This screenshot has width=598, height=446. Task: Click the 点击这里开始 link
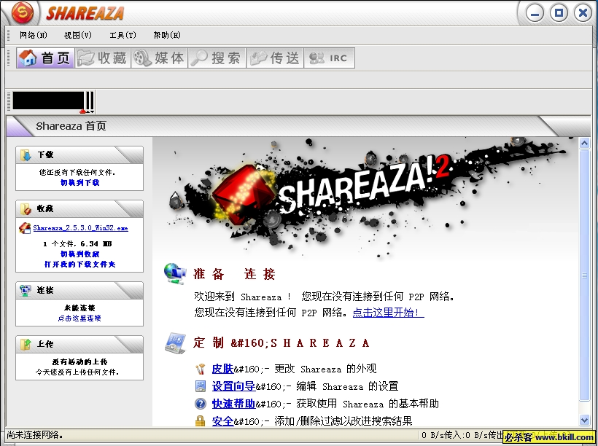(x=388, y=313)
